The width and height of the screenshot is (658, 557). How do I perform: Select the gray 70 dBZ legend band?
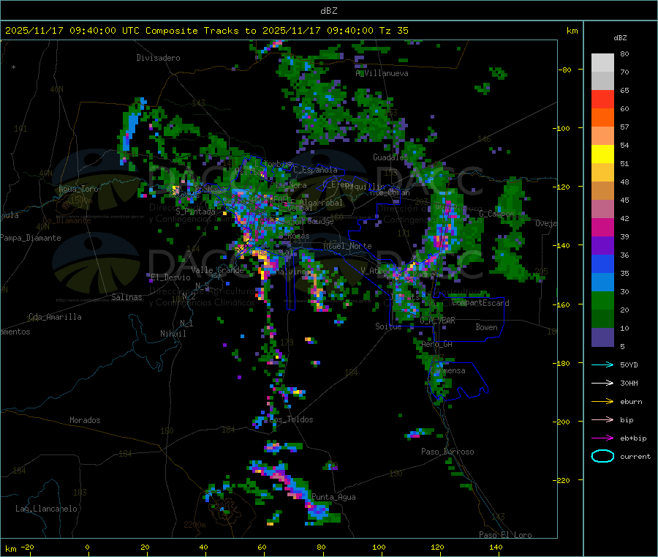602,81
